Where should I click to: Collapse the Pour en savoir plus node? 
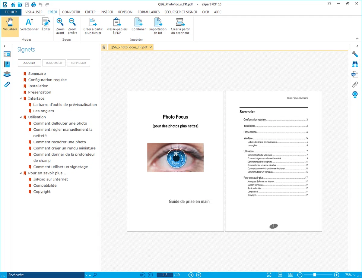click(21, 173)
